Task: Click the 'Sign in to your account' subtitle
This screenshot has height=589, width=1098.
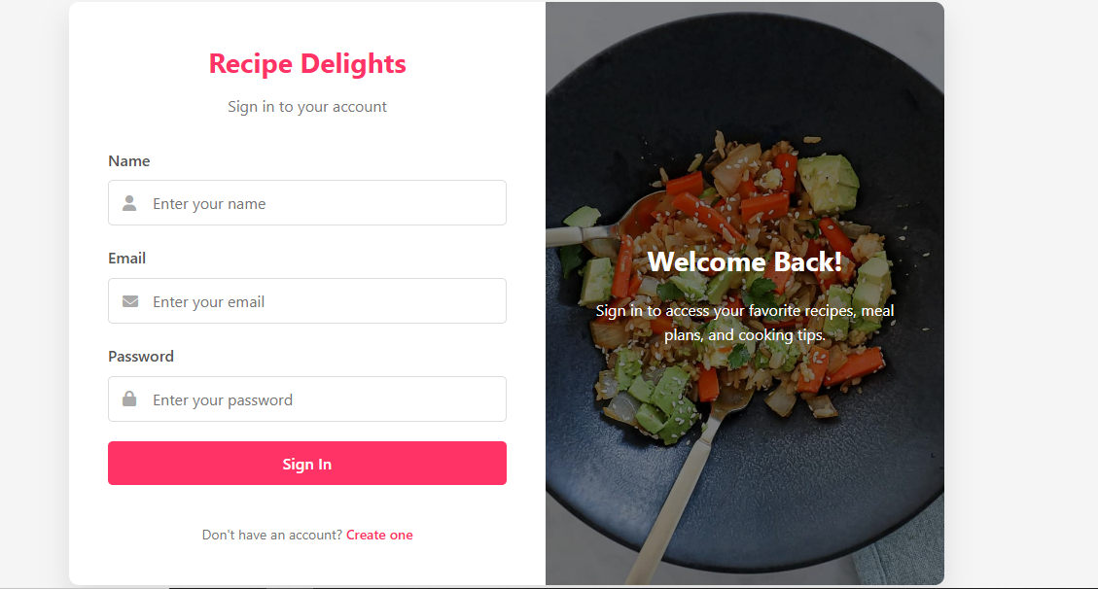Action: tap(306, 107)
